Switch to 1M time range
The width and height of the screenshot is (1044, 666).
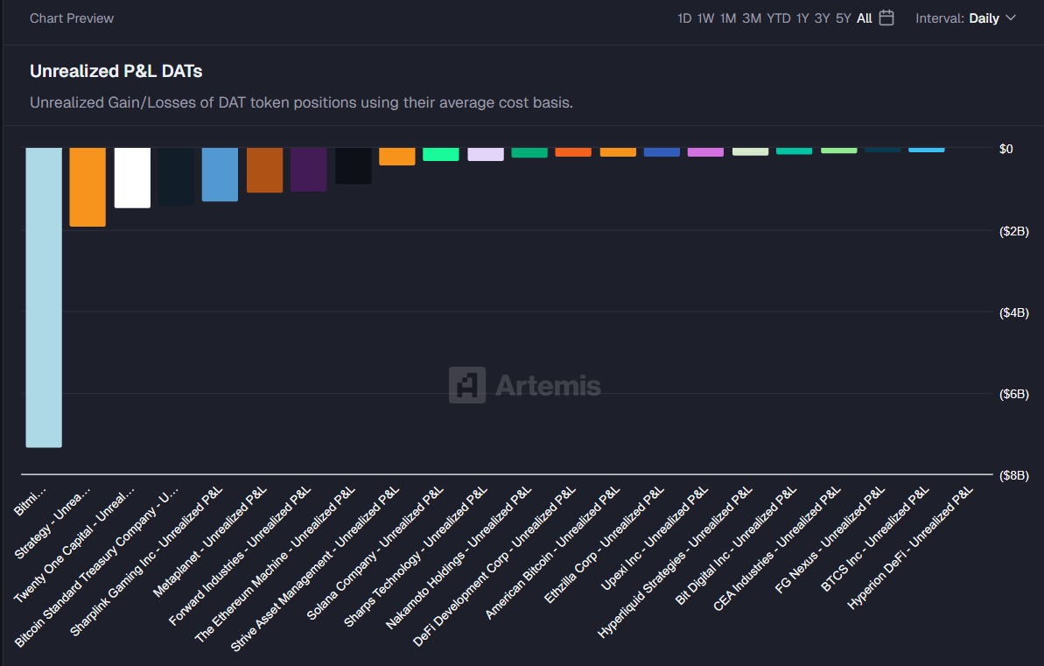click(728, 18)
